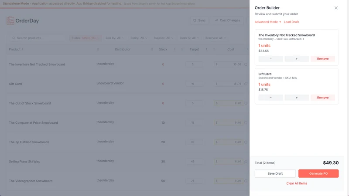
Task: Edit cost 33.55 for Inventory Not Tracked Snowboard
Action: click(x=228, y=64)
